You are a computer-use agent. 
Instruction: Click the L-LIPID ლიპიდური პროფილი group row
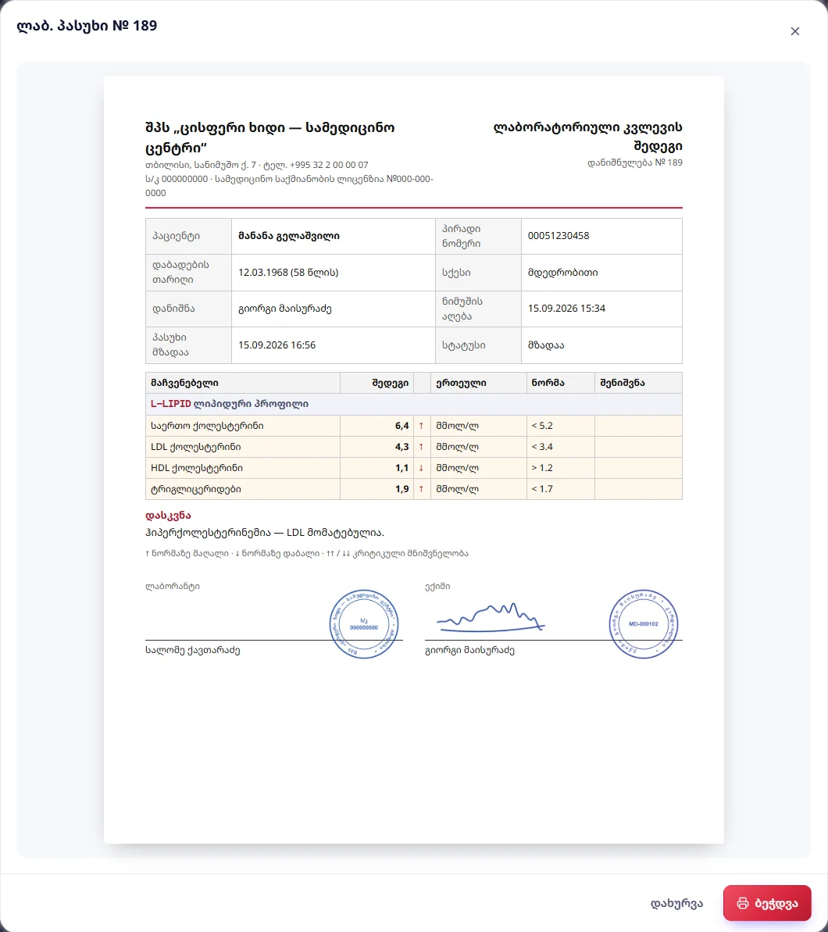pyautogui.click(x=414, y=404)
